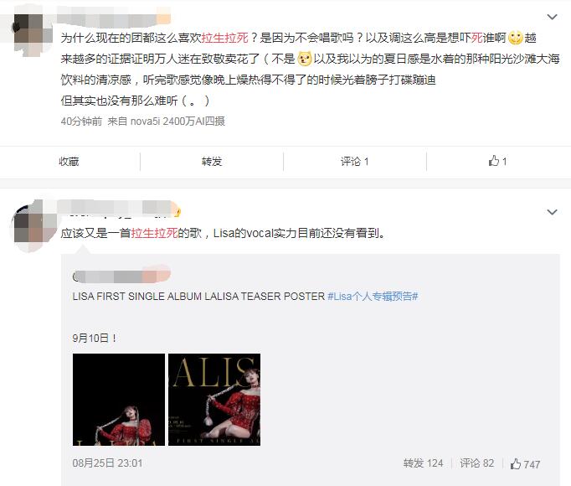Click the 收藏 favorite button

coord(69,161)
